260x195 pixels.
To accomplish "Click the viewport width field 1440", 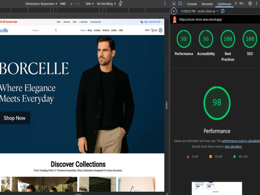I will coord(62,4).
